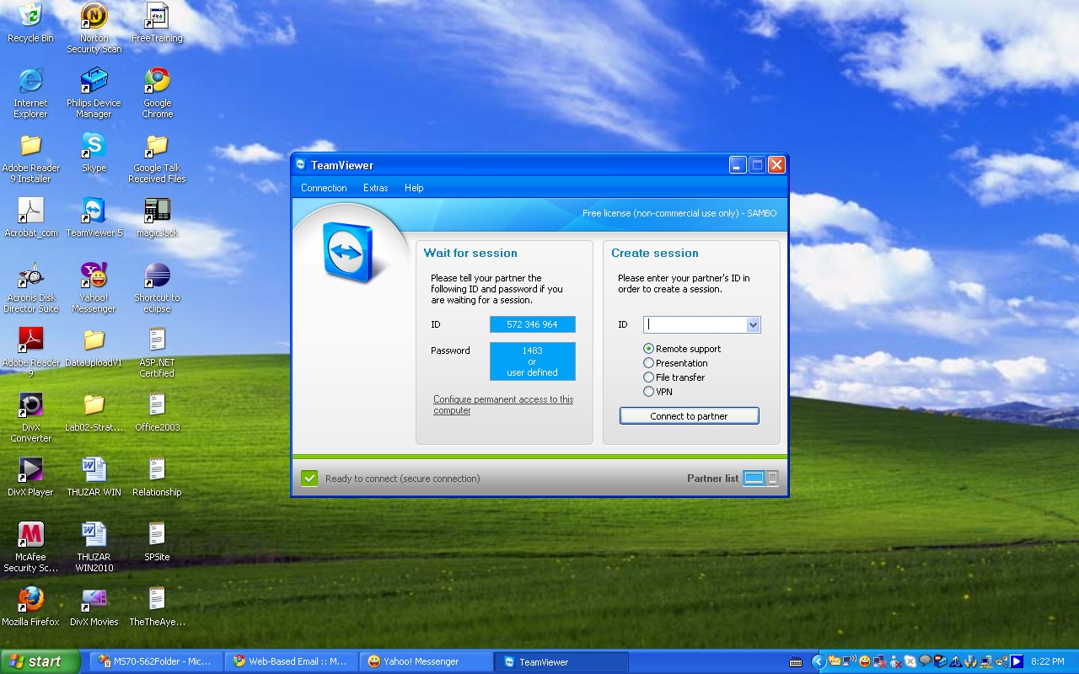This screenshot has width=1079, height=674.
Task: Click the password box showing 1483
Action: point(533,361)
